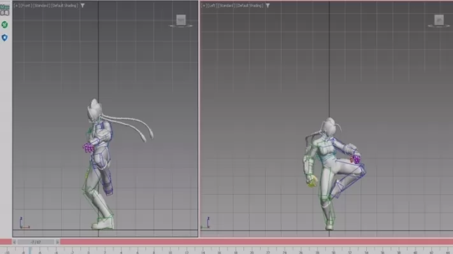This screenshot has height=254, width=453.
Task: Open the [Default Shading] menu in Left viewport
Action: pos(250,6)
